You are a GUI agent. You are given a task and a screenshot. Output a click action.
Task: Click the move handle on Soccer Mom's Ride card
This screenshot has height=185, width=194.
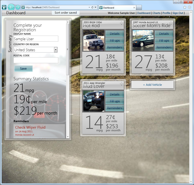[x=171, y=23]
